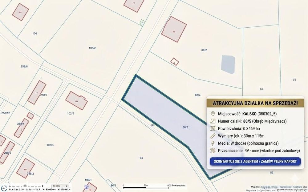The image size is (308, 192).
Task: Click the ruler icon beside Wymiary
Action: [213, 136]
